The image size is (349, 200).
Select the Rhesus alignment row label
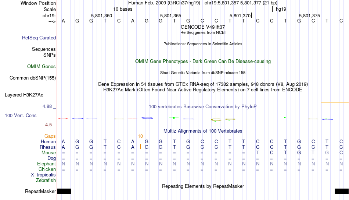48,147
